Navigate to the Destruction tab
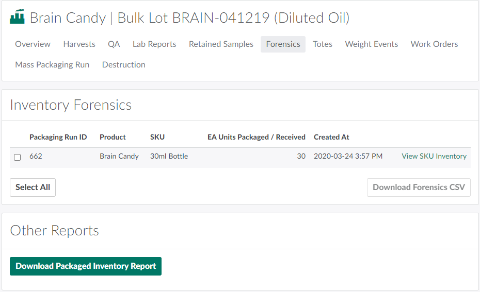 click(x=123, y=65)
